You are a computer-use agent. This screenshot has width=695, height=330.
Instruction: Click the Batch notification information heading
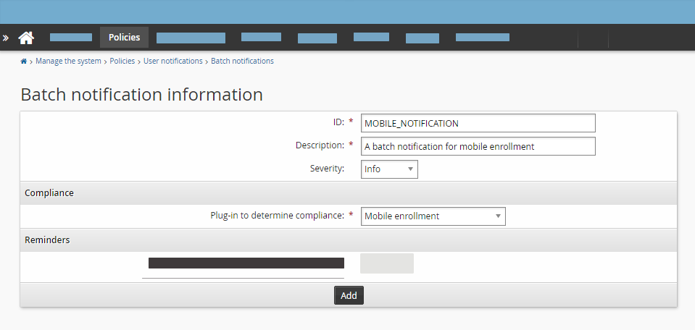coord(141,95)
